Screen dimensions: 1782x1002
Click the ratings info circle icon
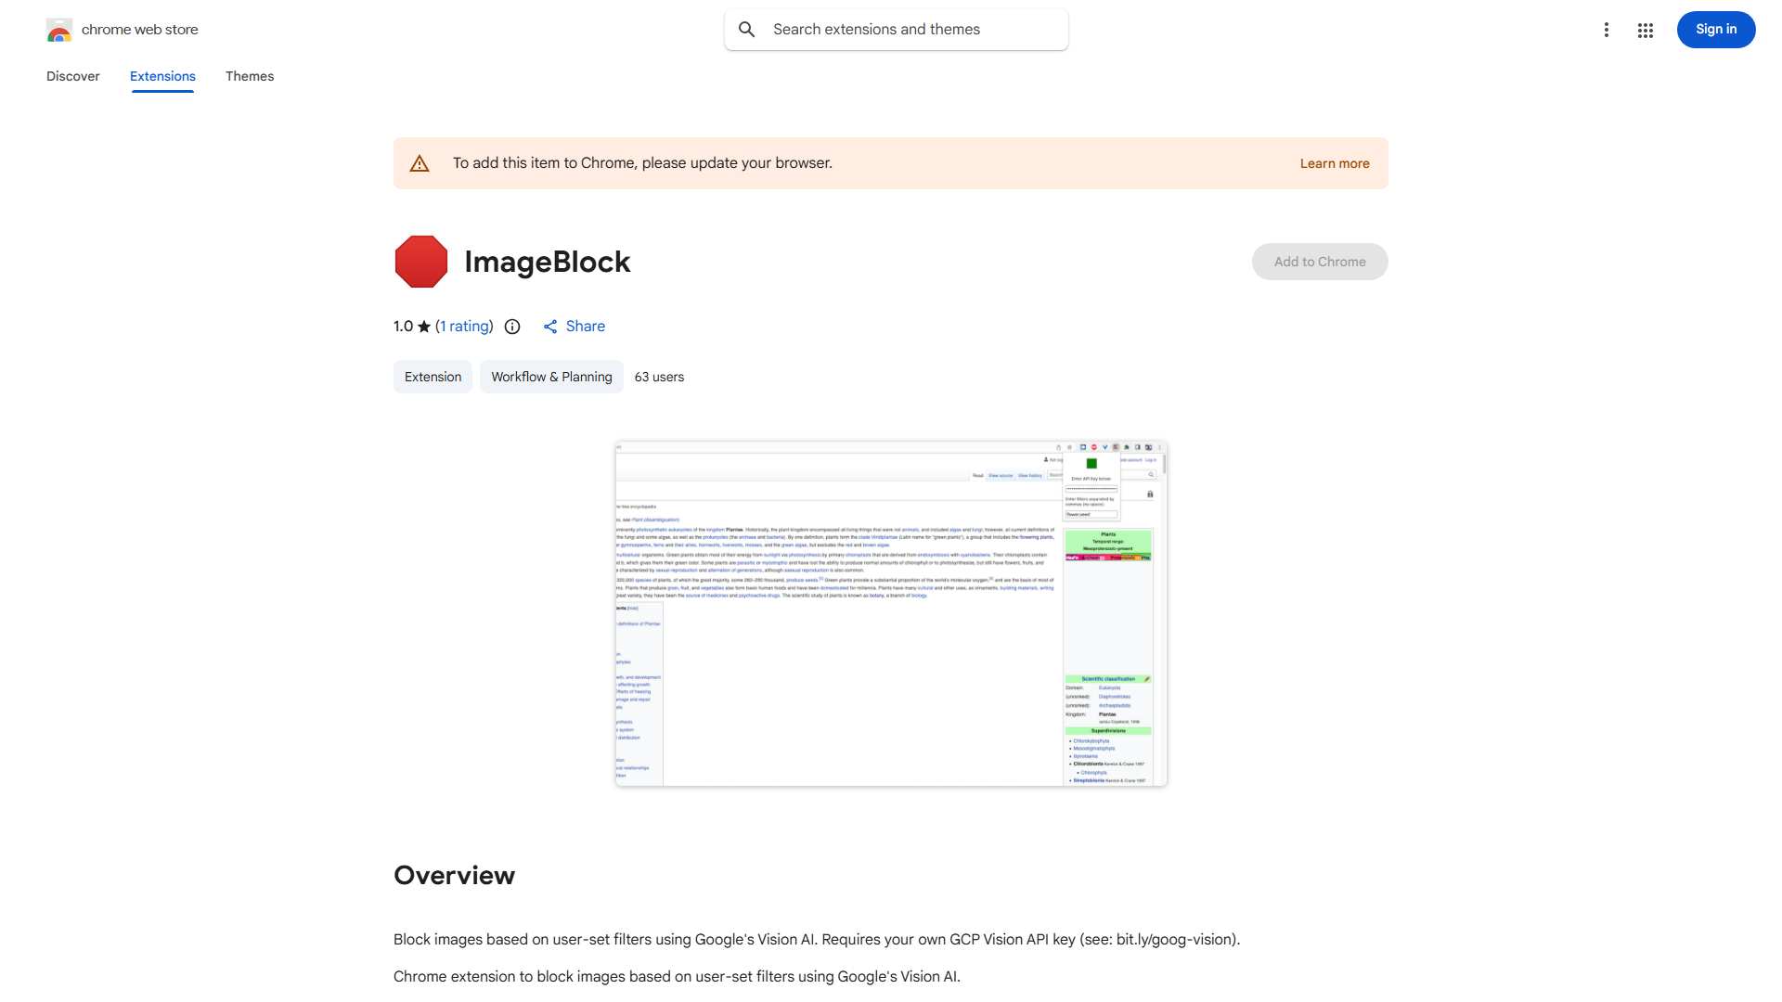point(512,327)
